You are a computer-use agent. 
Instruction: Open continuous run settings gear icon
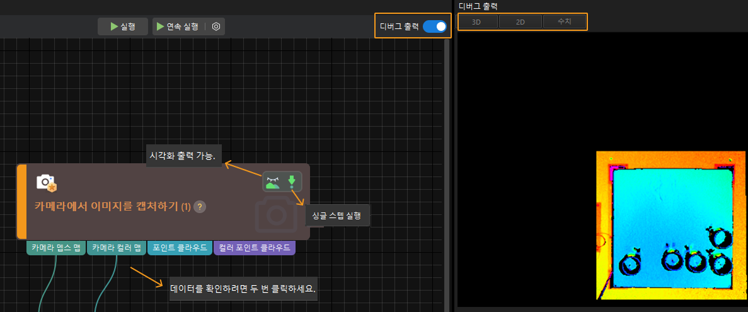216,26
